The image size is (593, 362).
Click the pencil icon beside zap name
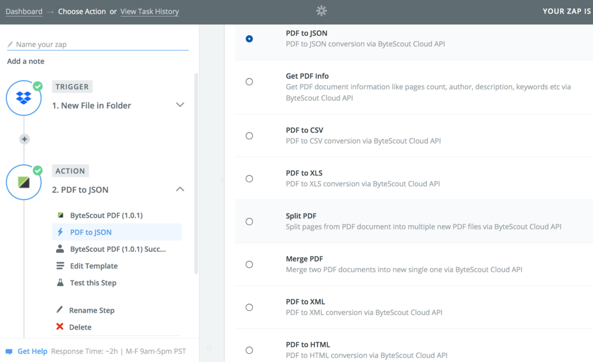pos(10,44)
